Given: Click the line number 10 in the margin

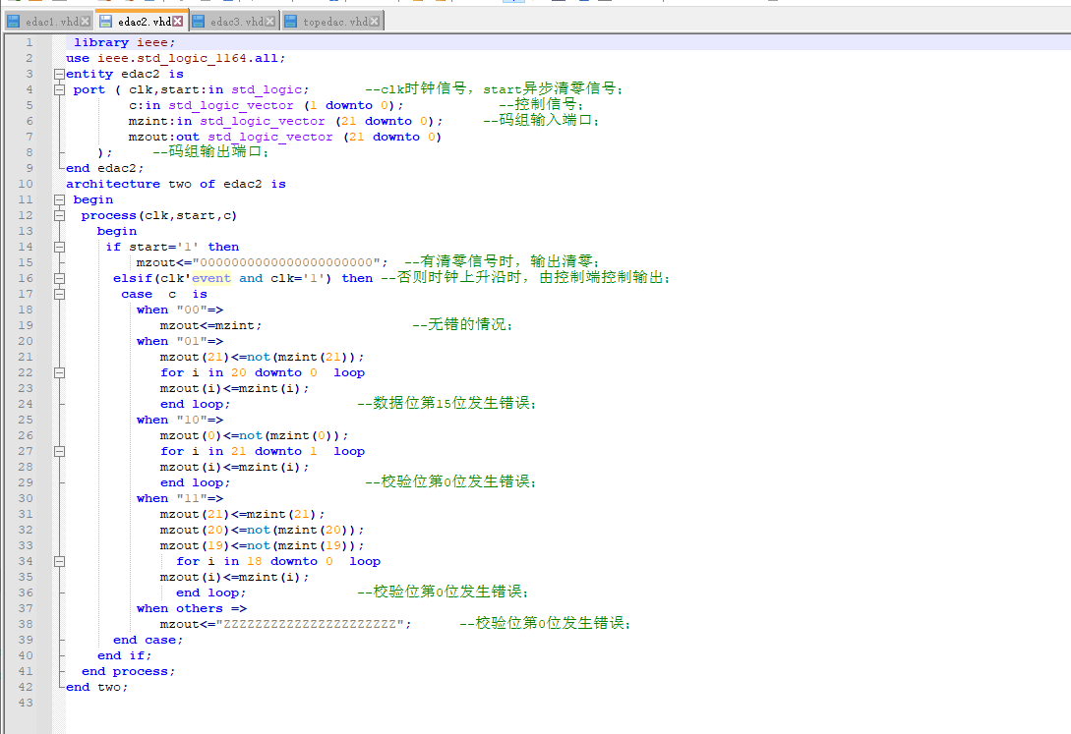Looking at the screenshot, I should [26, 184].
